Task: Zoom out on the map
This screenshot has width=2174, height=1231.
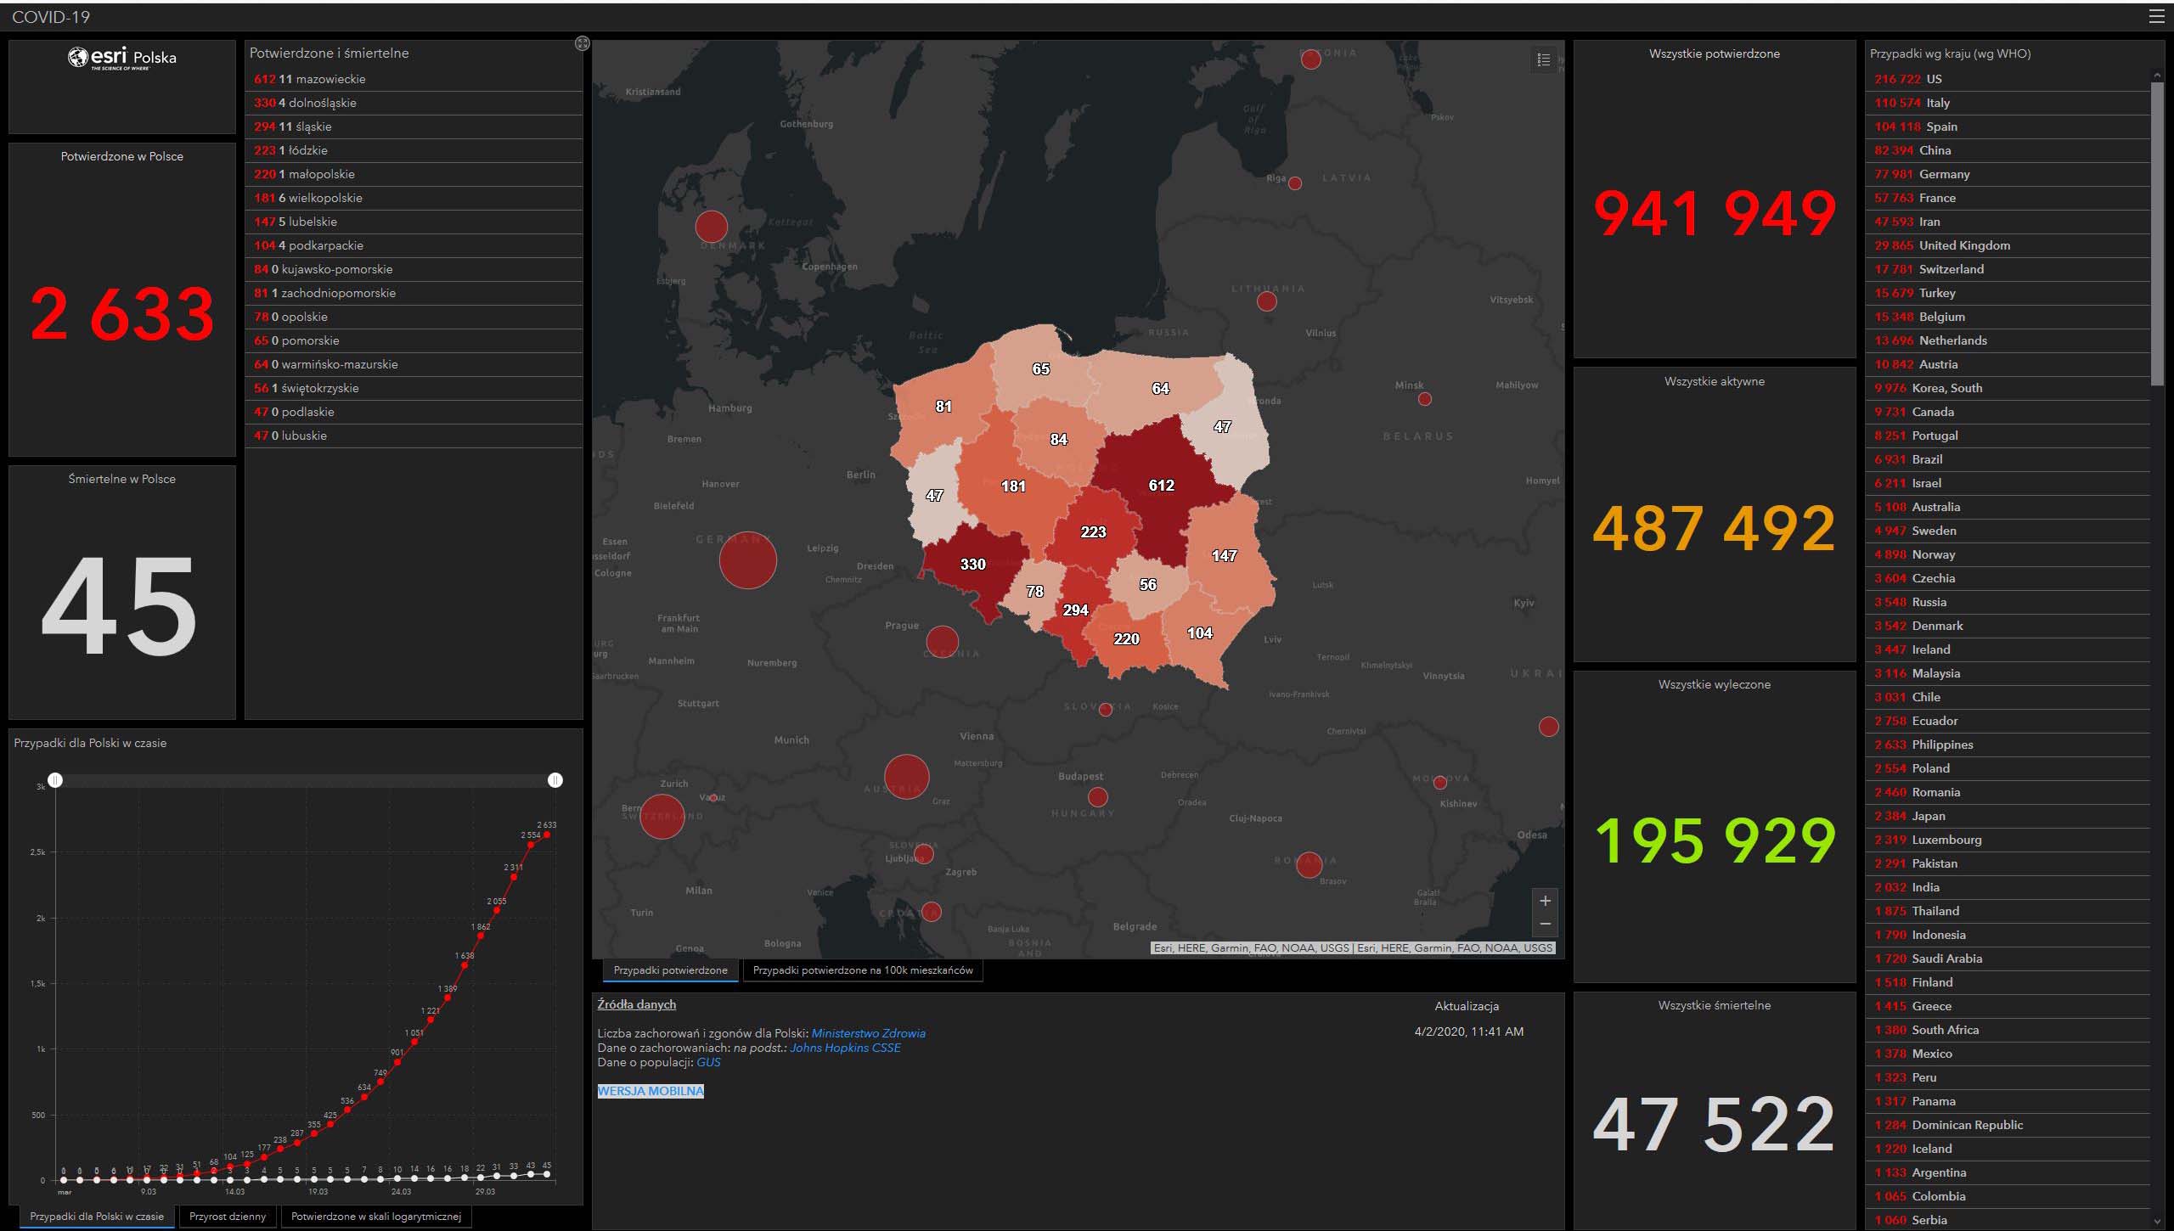Action: pos(1545,924)
